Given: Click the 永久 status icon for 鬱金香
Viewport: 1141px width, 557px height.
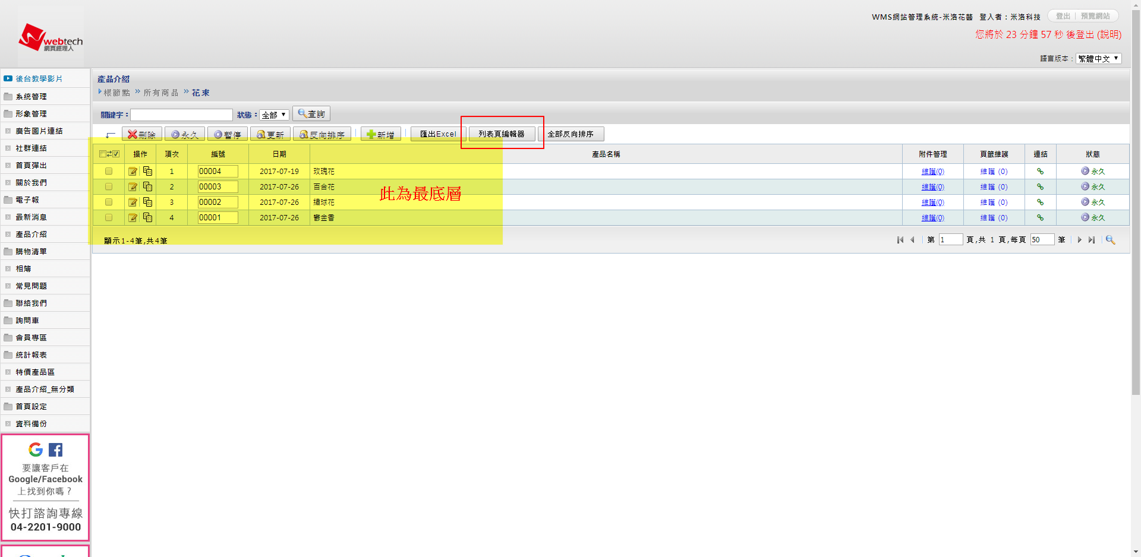Looking at the screenshot, I should (1085, 218).
